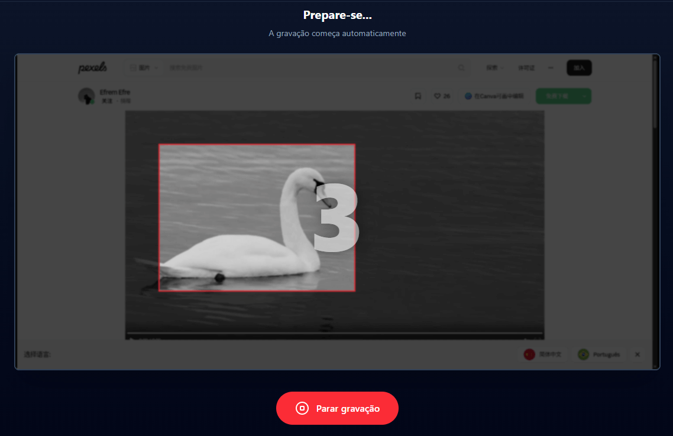Click Efrem Efre's profile avatar

click(86, 96)
